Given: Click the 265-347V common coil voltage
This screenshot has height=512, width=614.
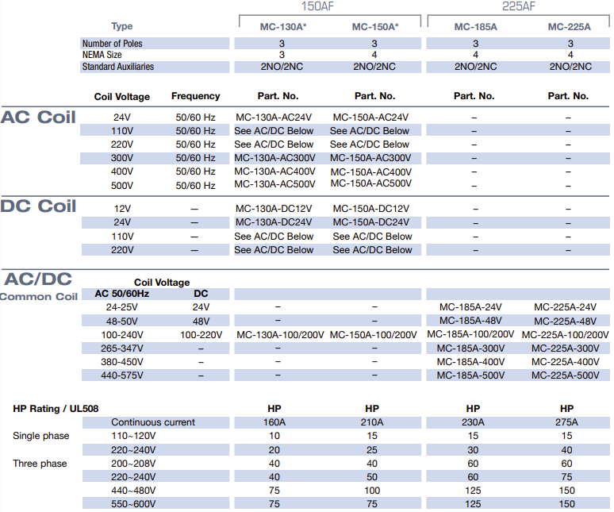Looking at the screenshot, I should (x=122, y=348).
